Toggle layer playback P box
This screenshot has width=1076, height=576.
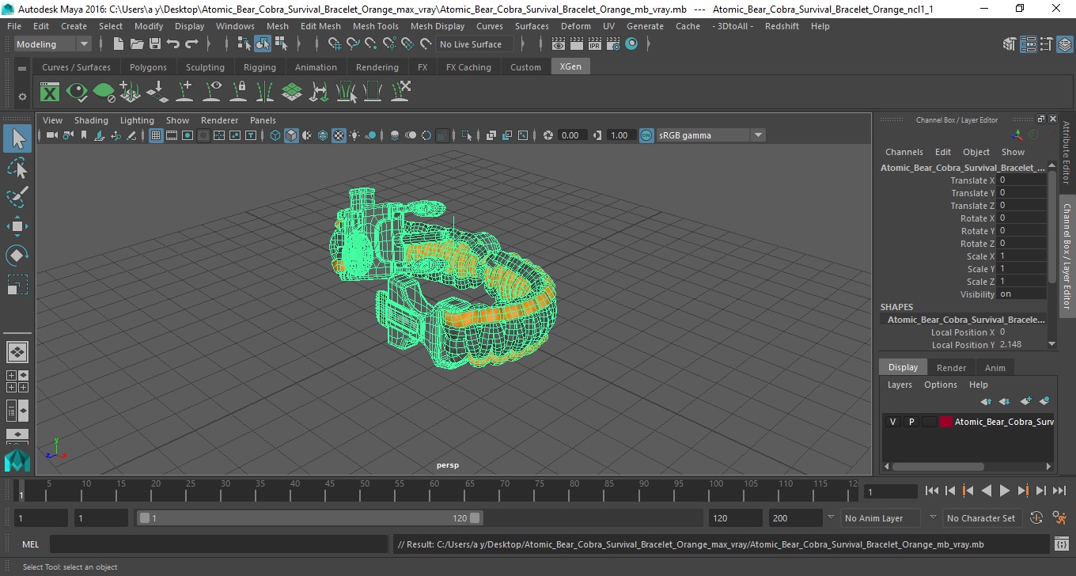[911, 422]
